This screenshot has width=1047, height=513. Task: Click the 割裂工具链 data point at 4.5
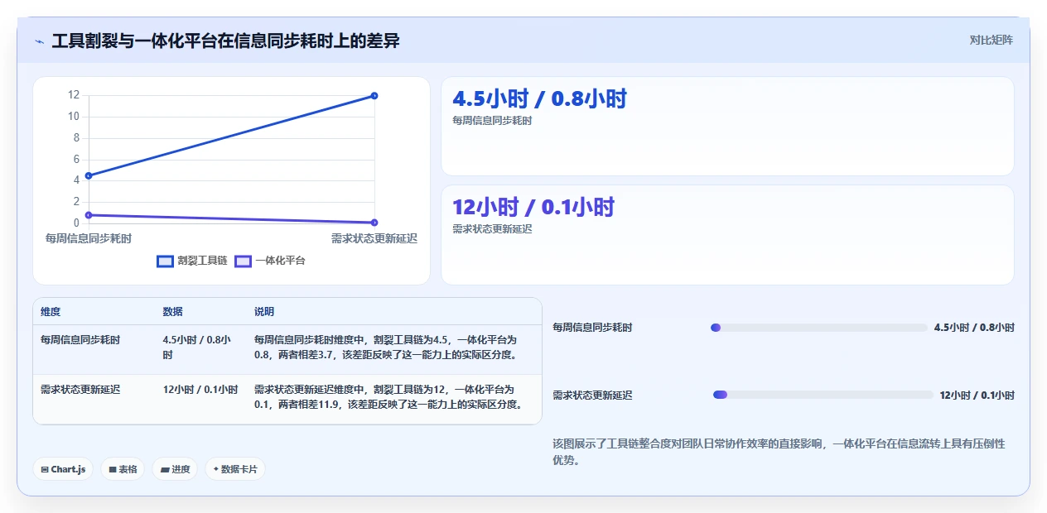[88, 175]
